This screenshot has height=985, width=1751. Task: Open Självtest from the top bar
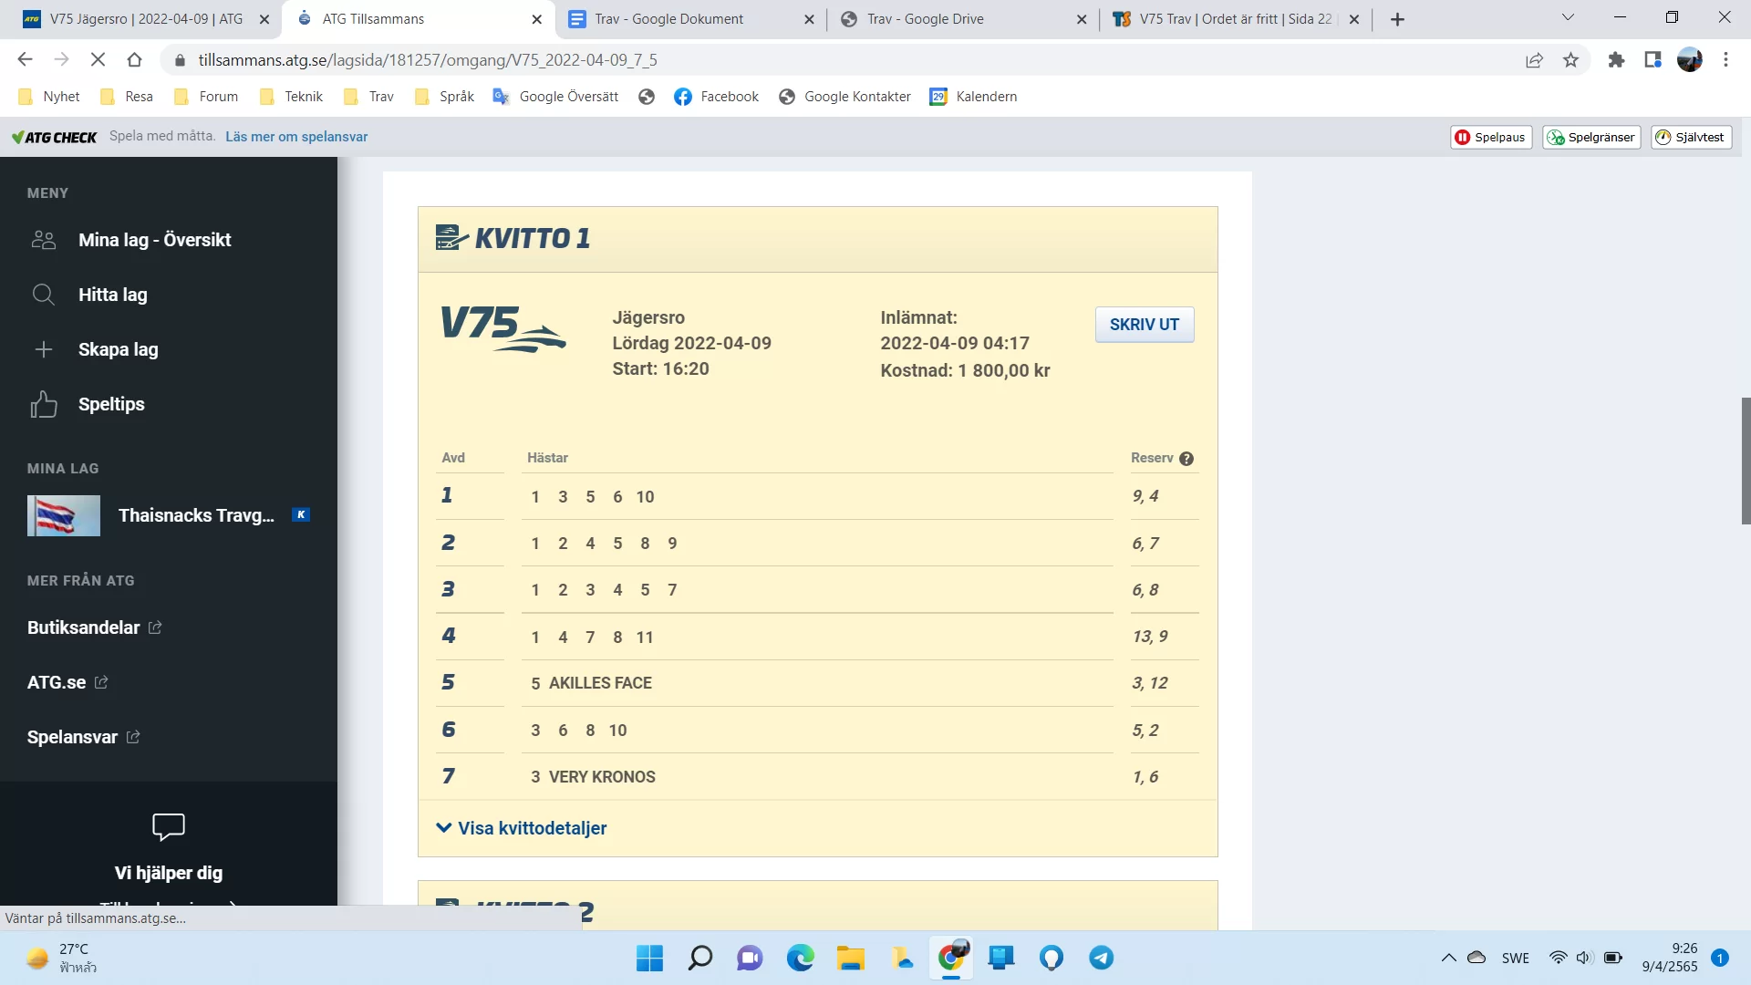click(1691, 137)
